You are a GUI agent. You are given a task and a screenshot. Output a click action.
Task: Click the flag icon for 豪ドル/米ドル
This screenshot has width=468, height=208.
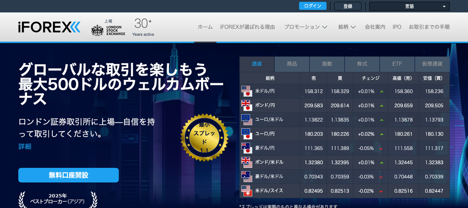246,176
